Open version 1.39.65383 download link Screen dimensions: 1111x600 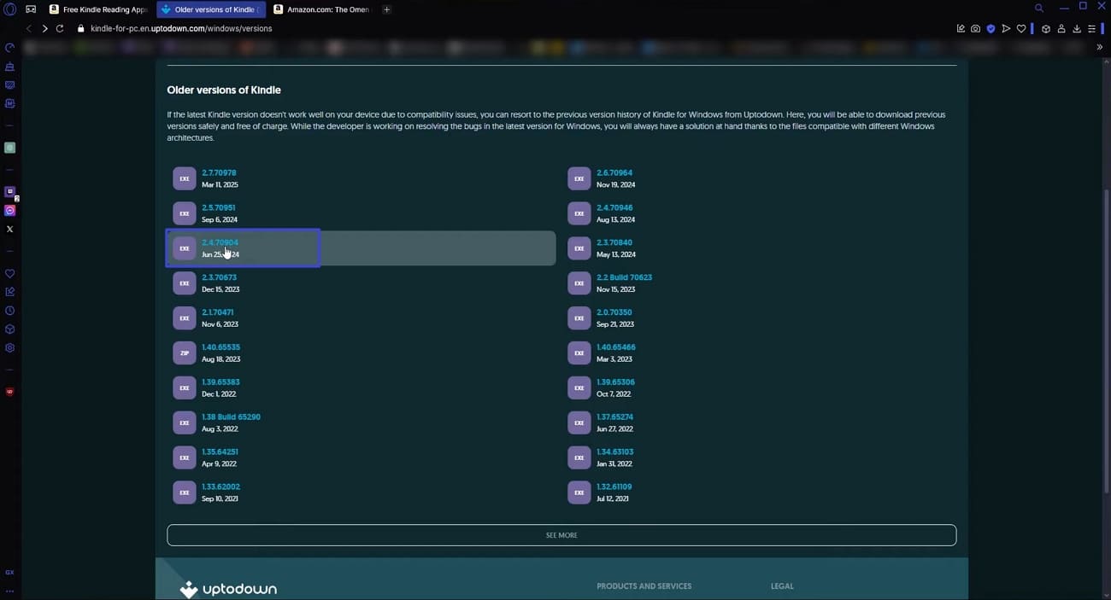[x=220, y=382]
